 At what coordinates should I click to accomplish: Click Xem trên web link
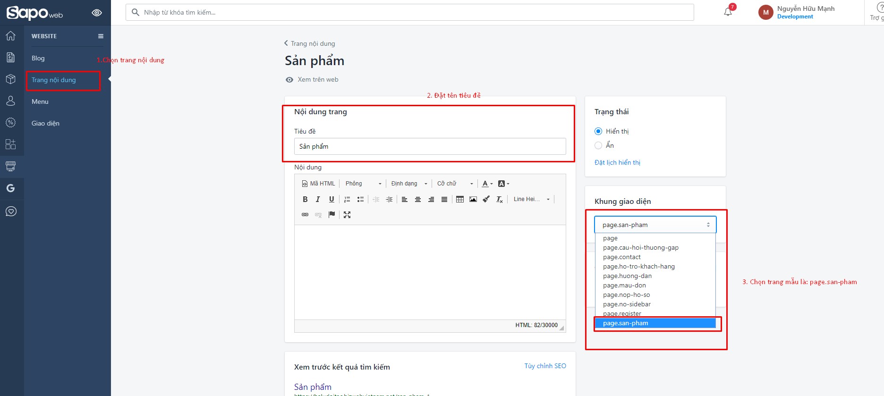(x=312, y=80)
